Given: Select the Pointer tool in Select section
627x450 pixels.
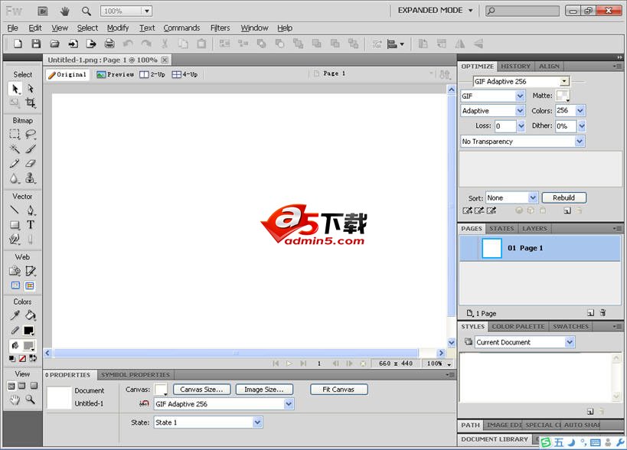Looking at the screenshot, I should pos(15,89).
